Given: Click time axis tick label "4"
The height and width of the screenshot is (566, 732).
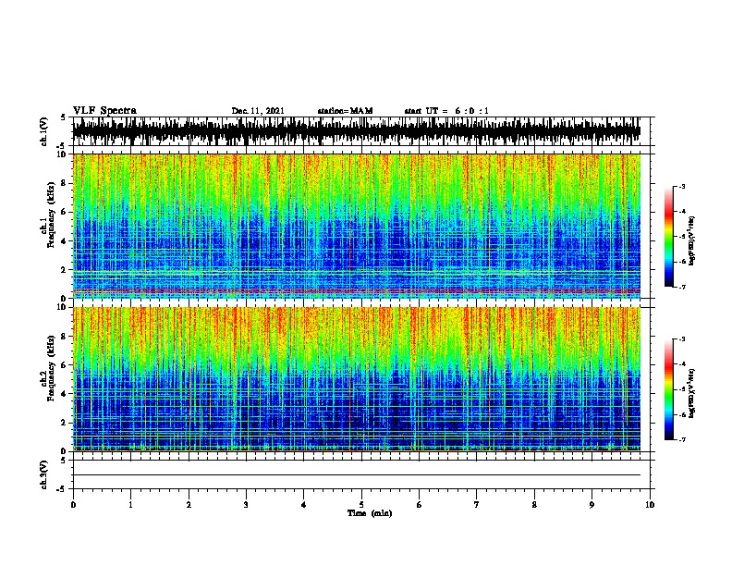Looking at the screenshot, I should coord(304,504).
